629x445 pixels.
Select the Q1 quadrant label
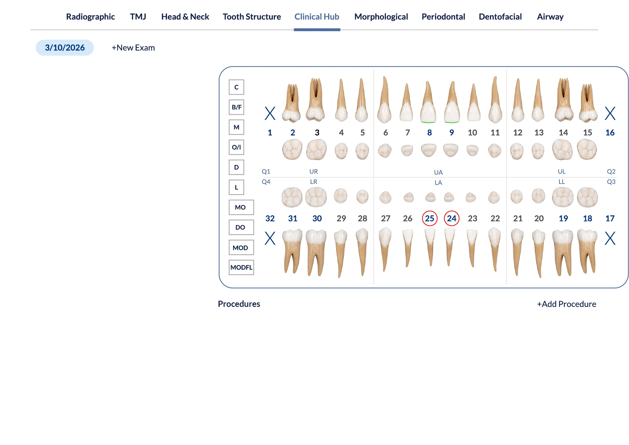[x=266, y=171]
